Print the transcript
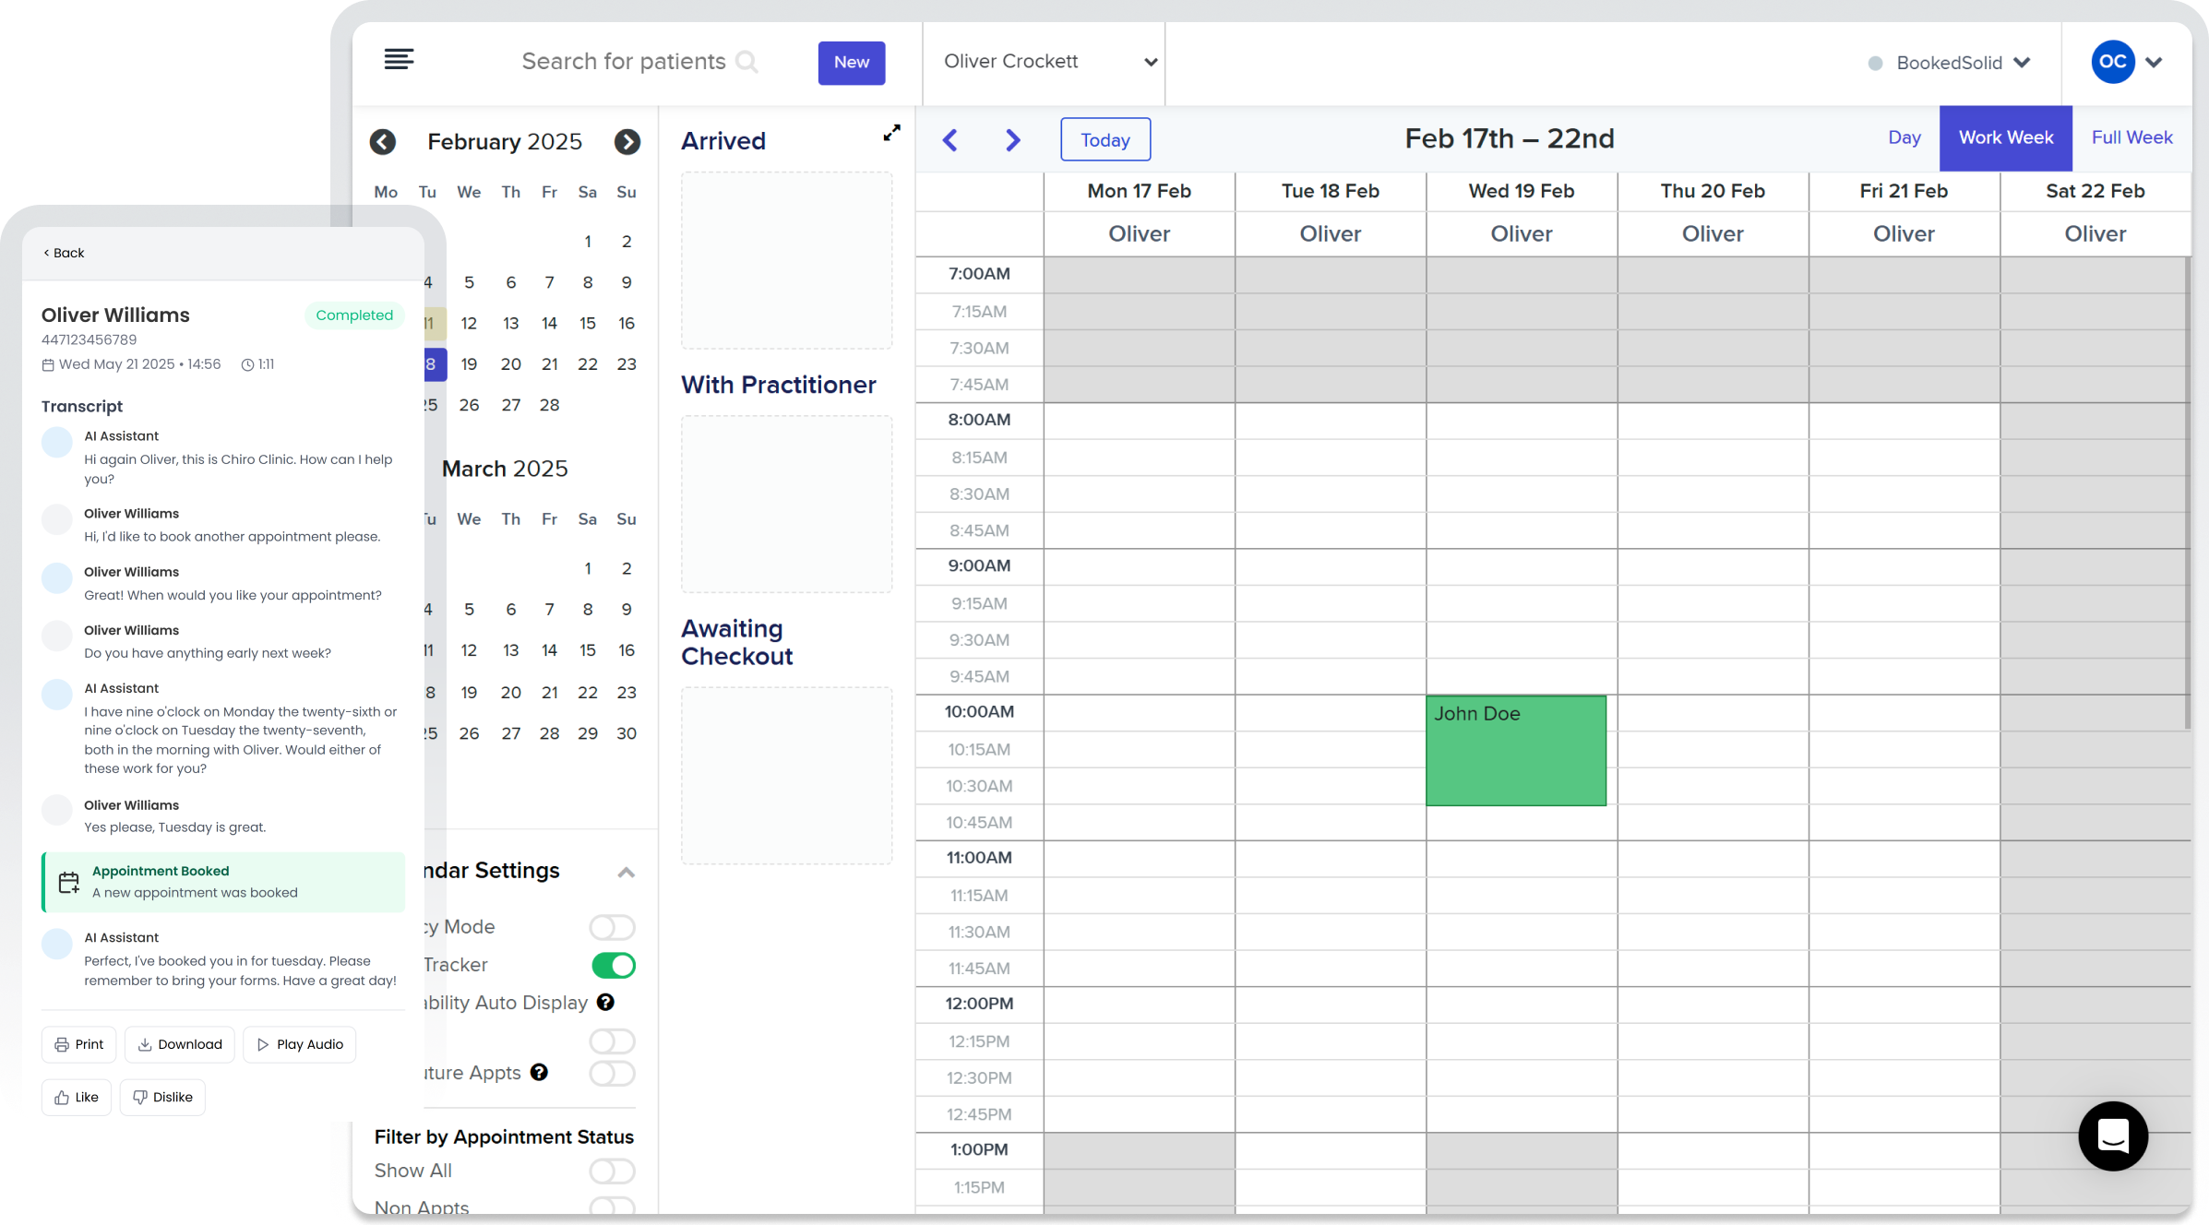2209x1225 pixels. click(78, 1044)
